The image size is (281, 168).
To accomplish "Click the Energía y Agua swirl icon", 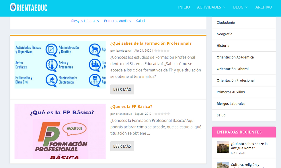I will [95, 80].
